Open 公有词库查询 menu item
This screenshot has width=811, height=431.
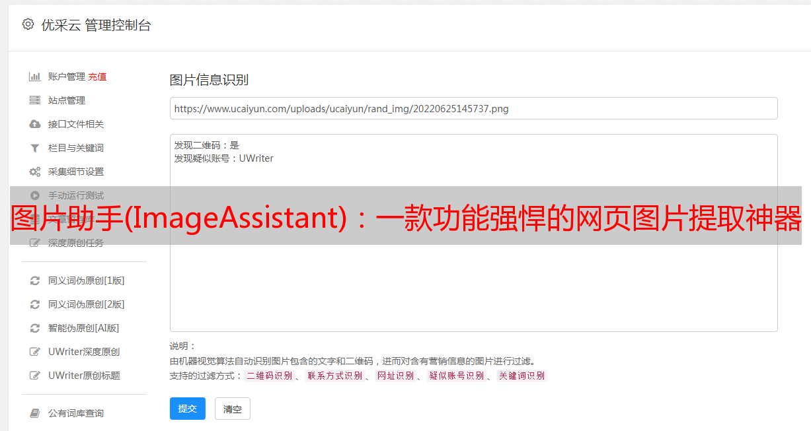click(76, 413)
